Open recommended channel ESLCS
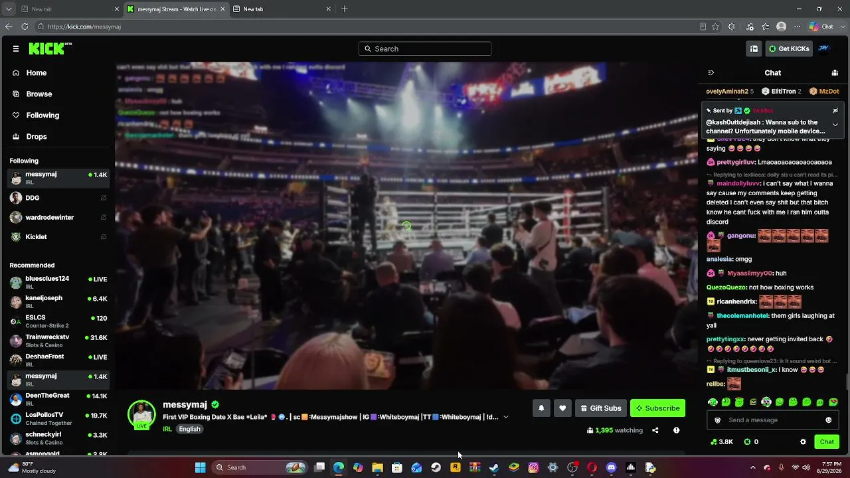The height and width of the screenshot is (478, 850). tap(58, 321)
